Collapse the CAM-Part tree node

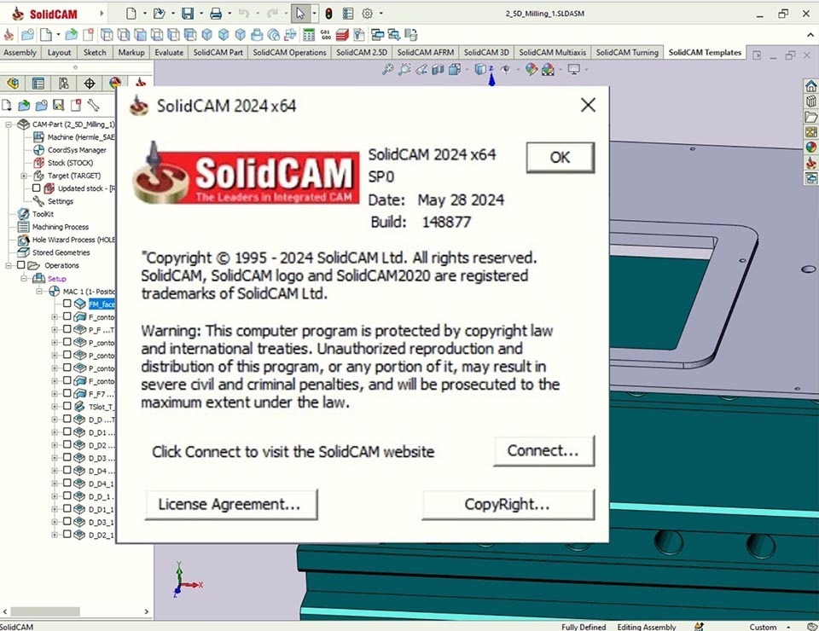point(9,124)
